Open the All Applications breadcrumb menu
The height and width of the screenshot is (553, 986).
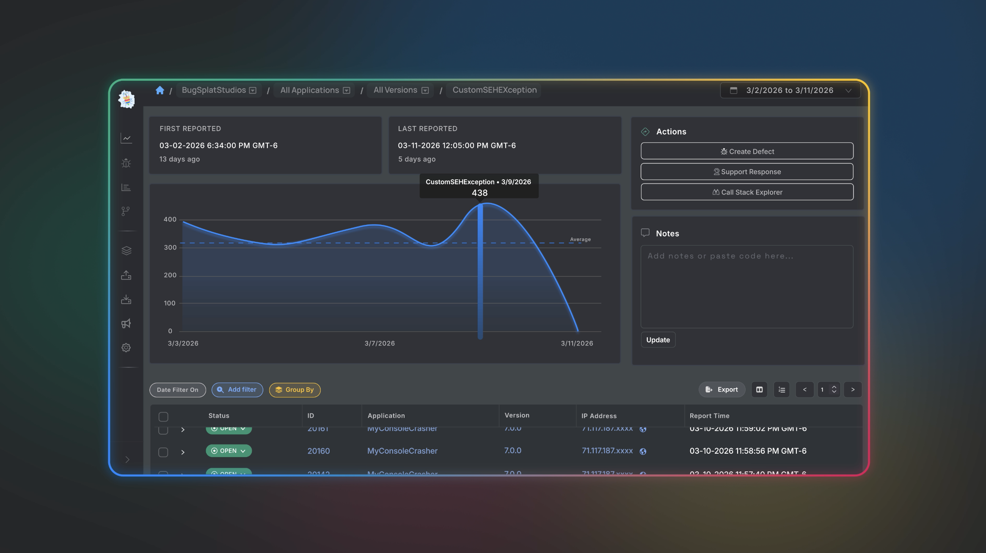[315, 90]
